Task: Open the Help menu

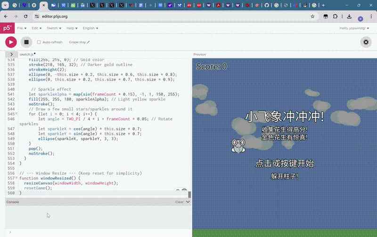Action: click(x=72, y=28)
